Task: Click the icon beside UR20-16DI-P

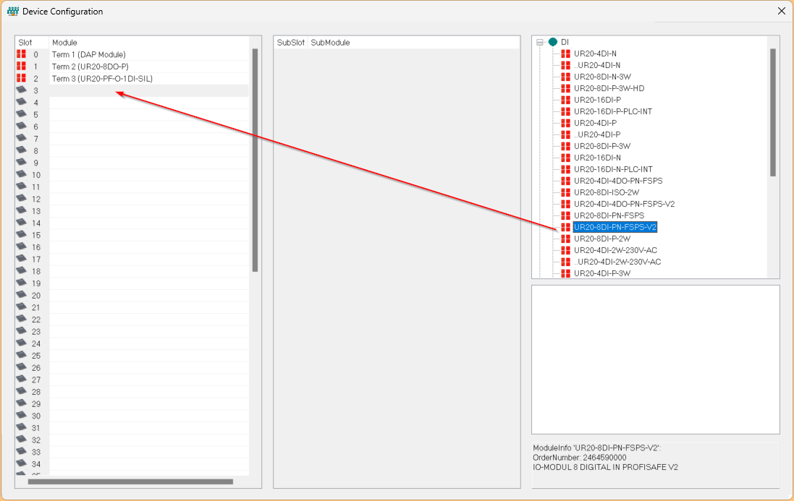Action: pos(565,100)
